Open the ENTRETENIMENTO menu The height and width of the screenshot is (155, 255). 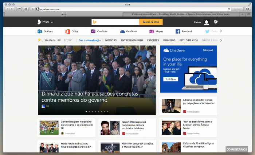pyautogui.click(x=132, y=40)
